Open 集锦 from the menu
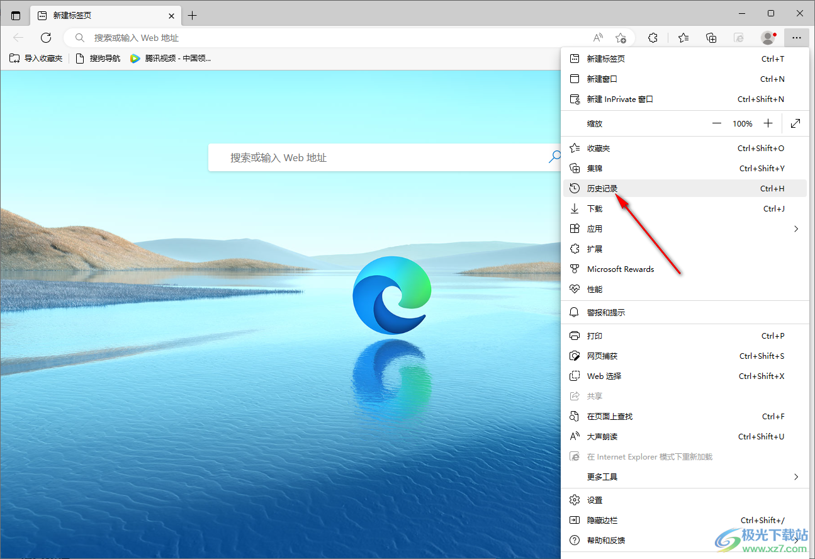The image size is (815, 559). (x=685, y=168)
